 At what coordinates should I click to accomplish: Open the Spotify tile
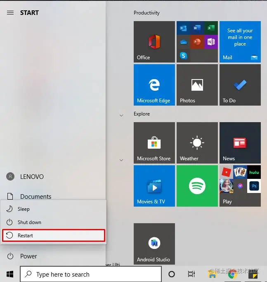click(x=197, y=186)
